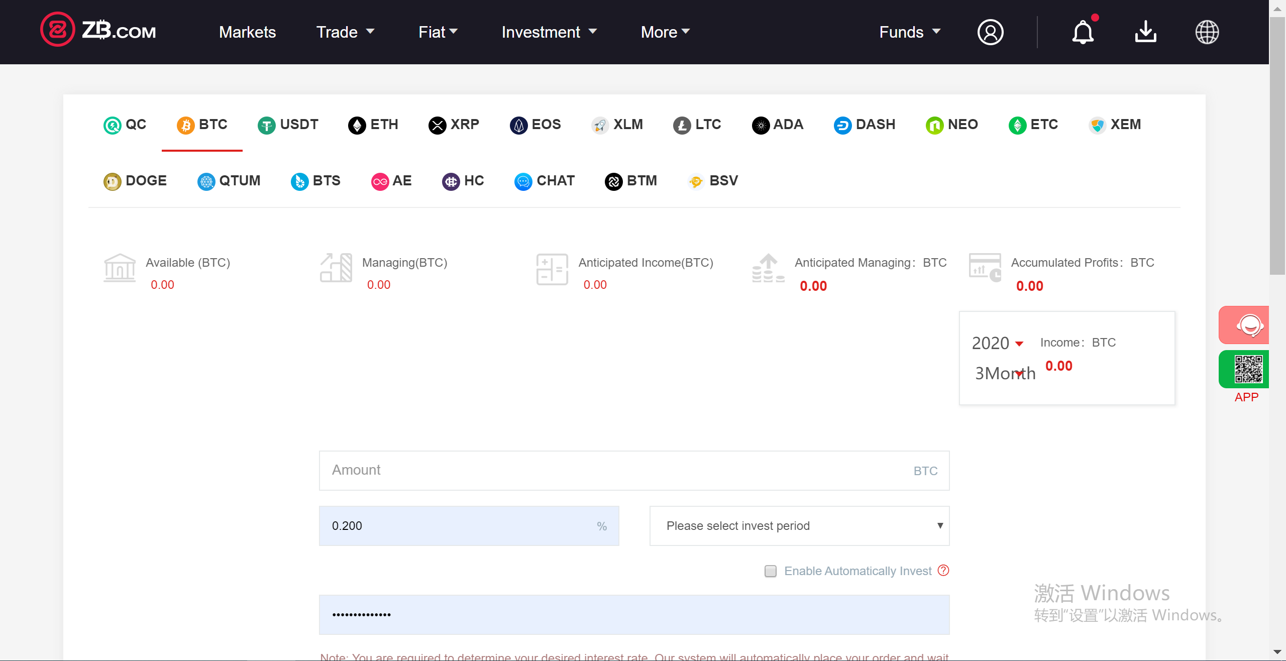Open the 2020 year selector
Image resolution: width=1286 pixels, height=661 pixels.
998,343
